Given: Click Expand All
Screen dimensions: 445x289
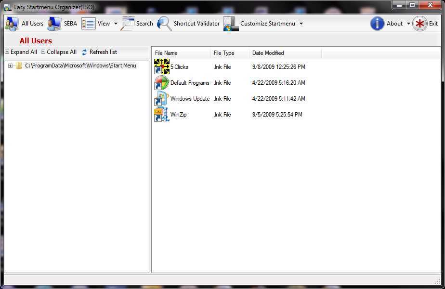Looking at the screenshot, I should pyautogui.click(x=21, y=52).
